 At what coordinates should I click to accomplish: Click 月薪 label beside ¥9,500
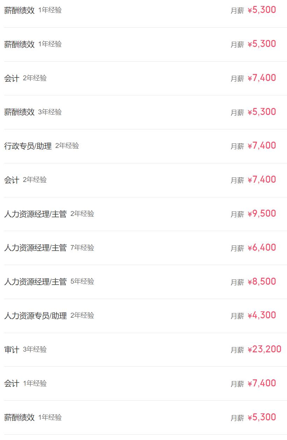click(x=237, y=214)
